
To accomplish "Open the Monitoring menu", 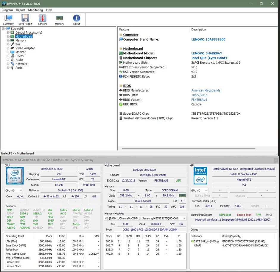I will (35, 10).
